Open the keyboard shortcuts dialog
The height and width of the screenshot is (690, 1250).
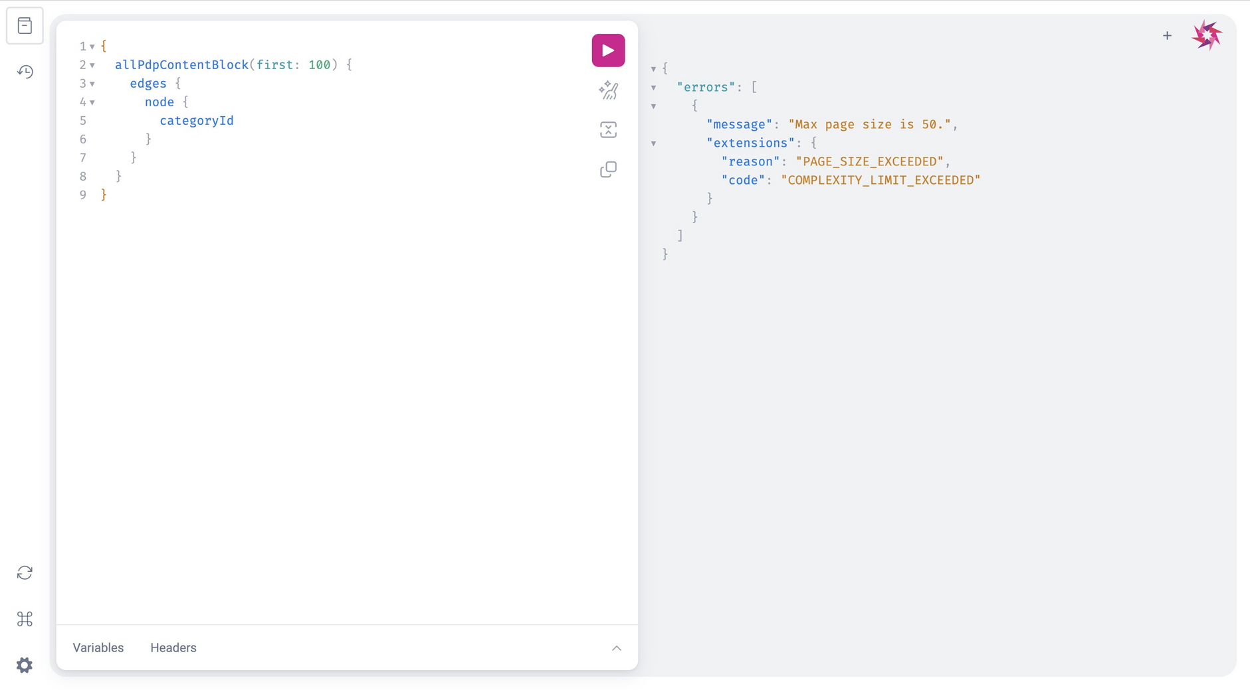(x=25, y=619)
